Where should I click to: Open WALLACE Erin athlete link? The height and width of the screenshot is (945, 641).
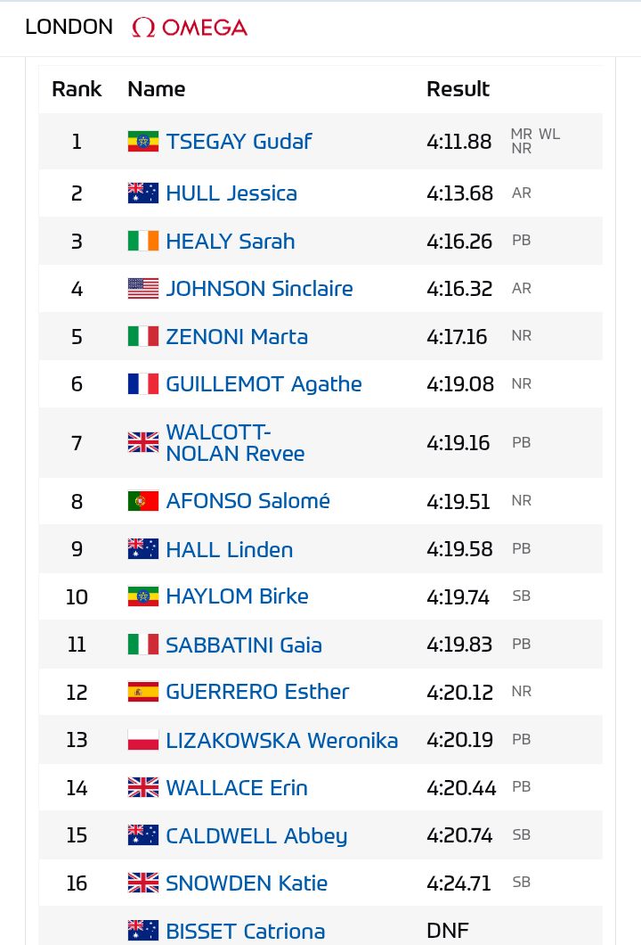pos(237,788)
